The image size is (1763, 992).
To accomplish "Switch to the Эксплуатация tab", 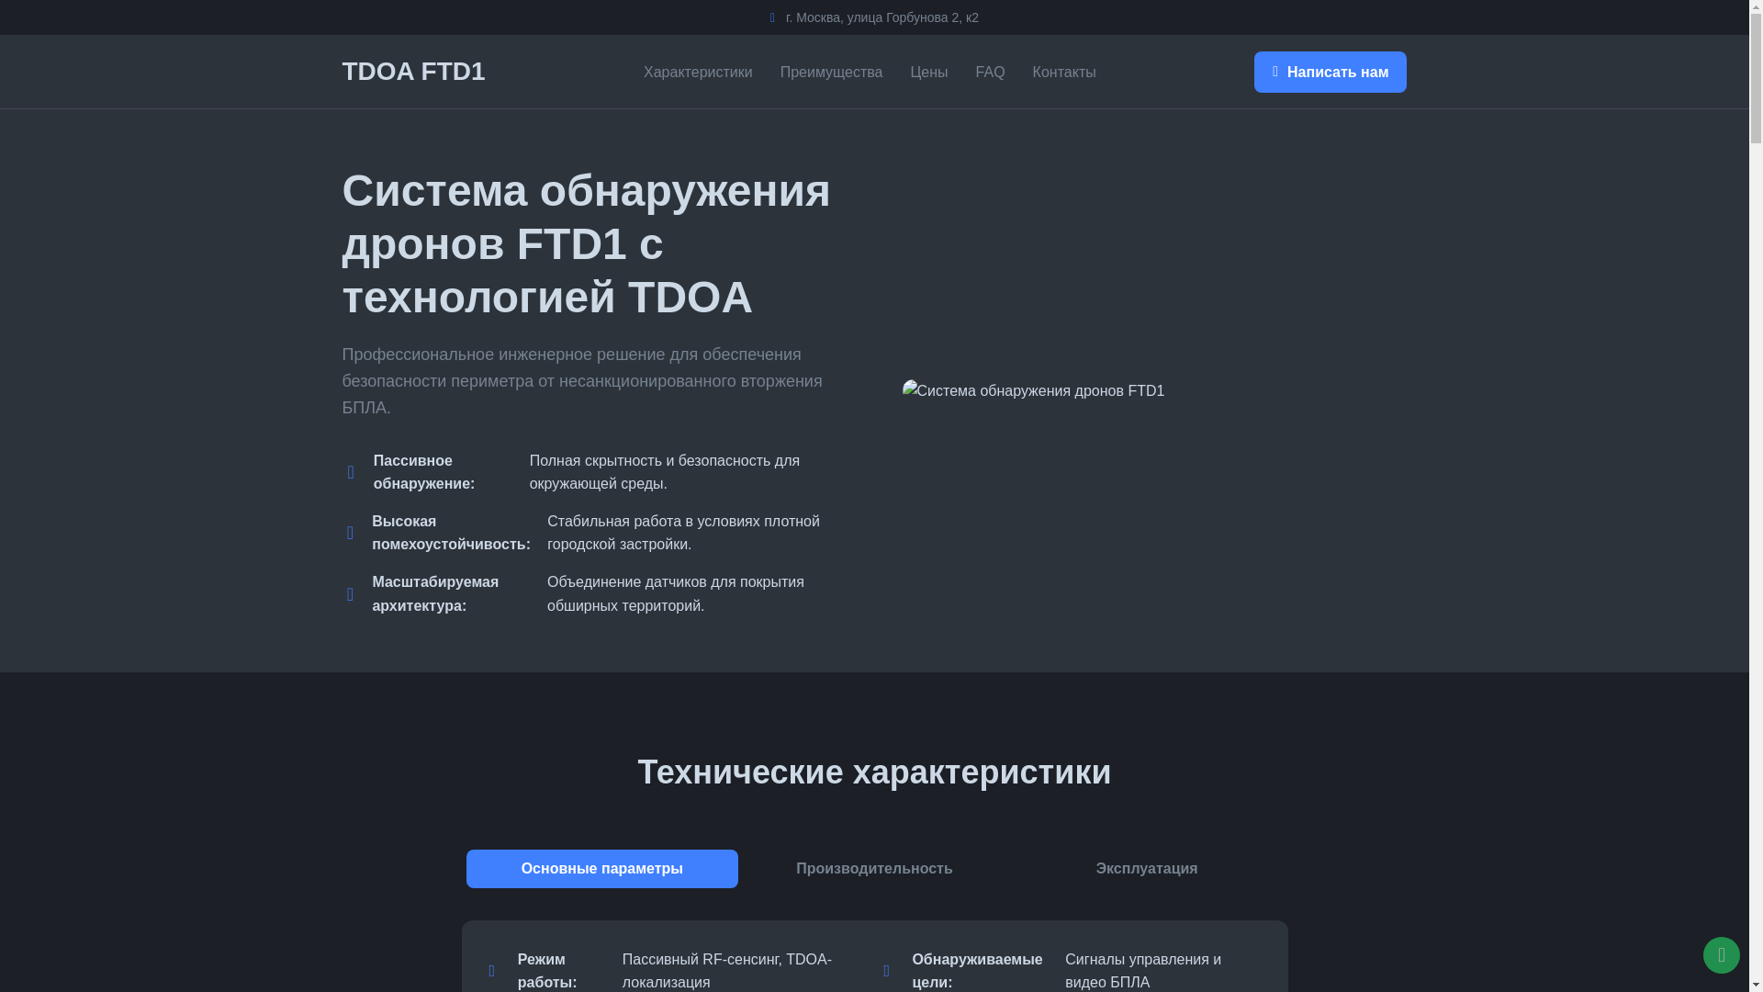I will [x=1146, y=868].
